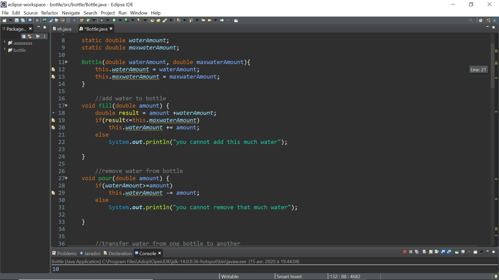Viewport: 499px width, 280px height.
Task: Toggle console Scroll Lock
Action: tap(431, 252)
